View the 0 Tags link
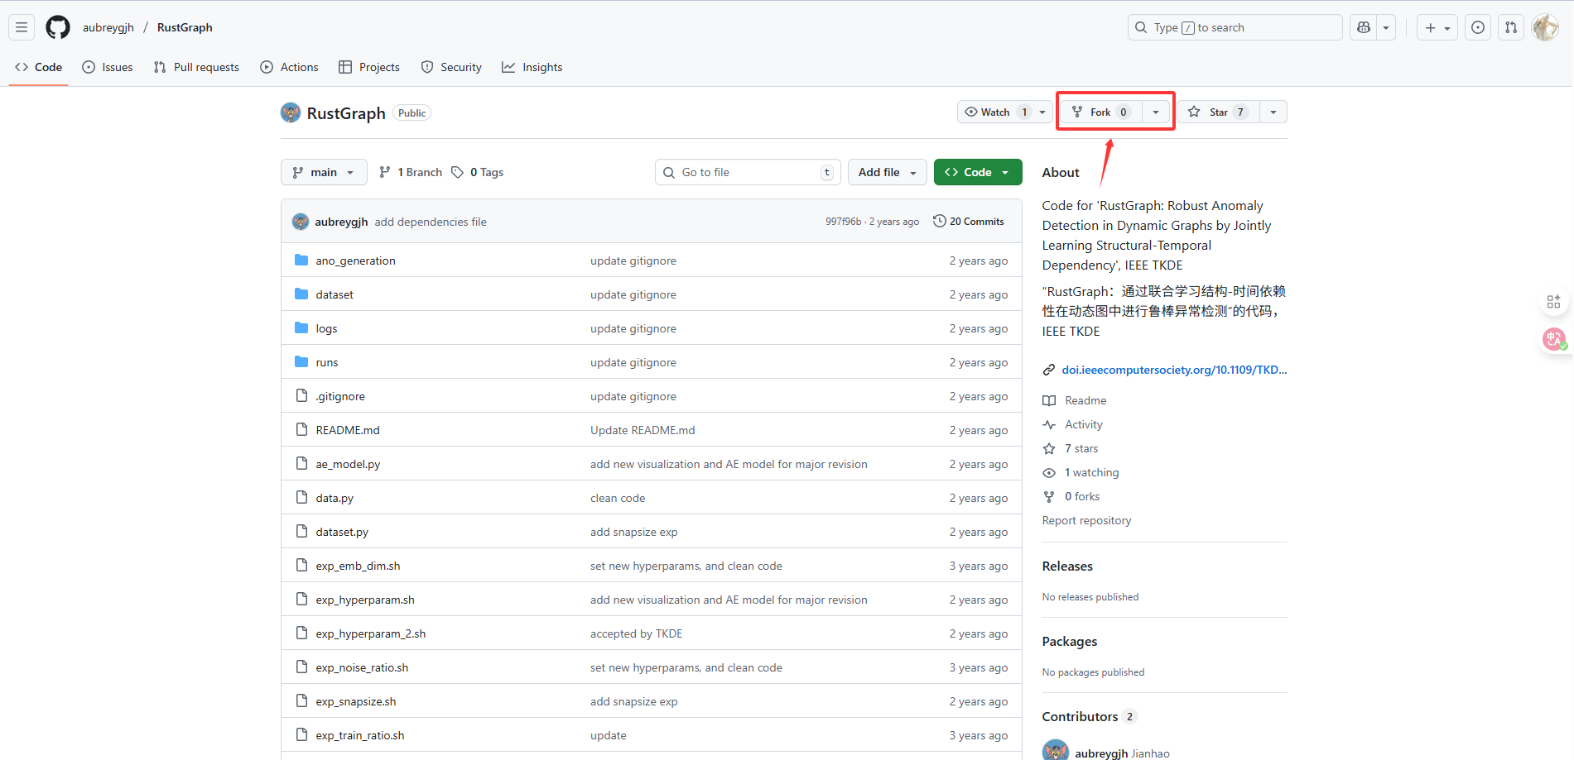The image size is (1574, 760). [478, 172]
